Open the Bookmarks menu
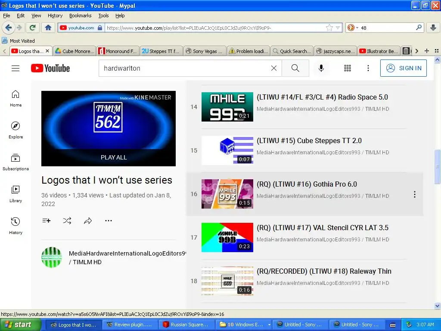This screenshot has height=331, width=441. click(x=81, y=16)
